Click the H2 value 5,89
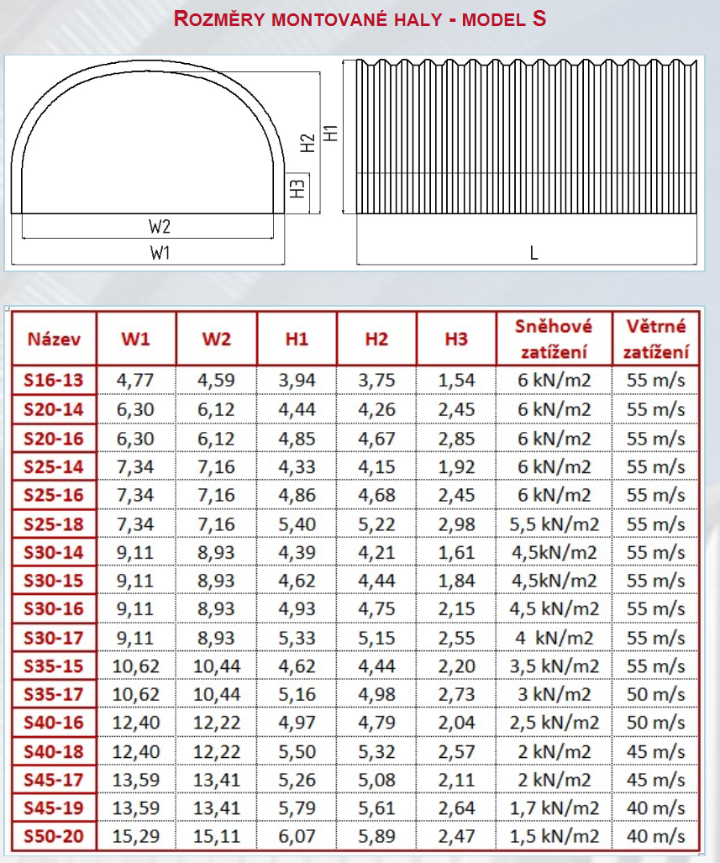 [x=376, y=836]
